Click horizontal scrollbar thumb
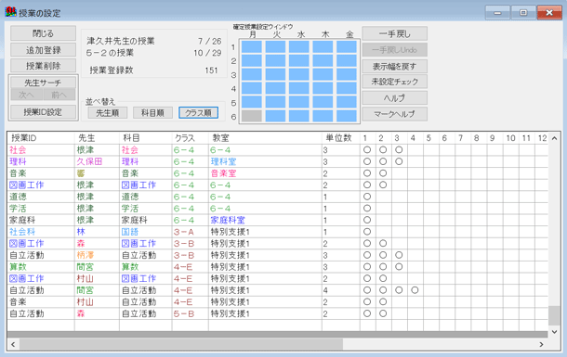The height and width of the screenshot is (357, 567). (x=181, y=344)
